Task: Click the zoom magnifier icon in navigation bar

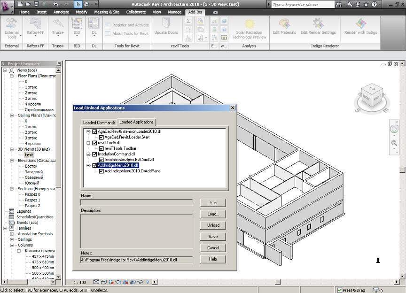Action: click(394, 143)
